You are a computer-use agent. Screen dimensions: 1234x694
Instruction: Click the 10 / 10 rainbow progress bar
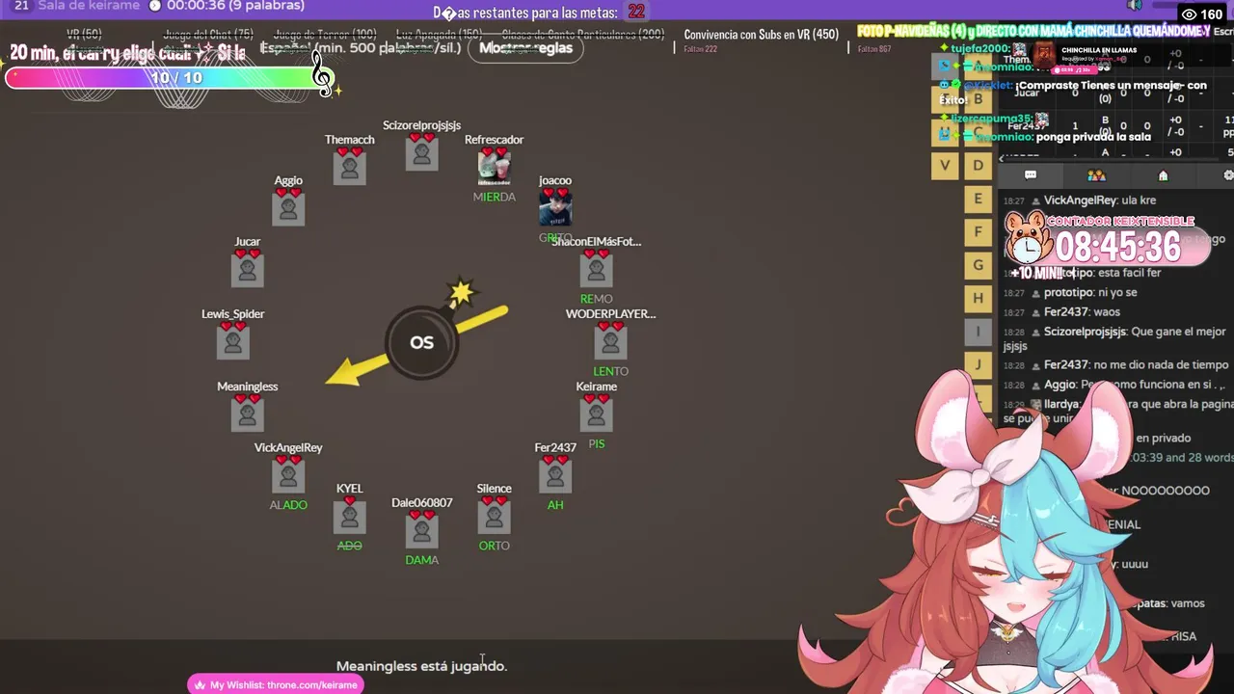pos(170,78)
